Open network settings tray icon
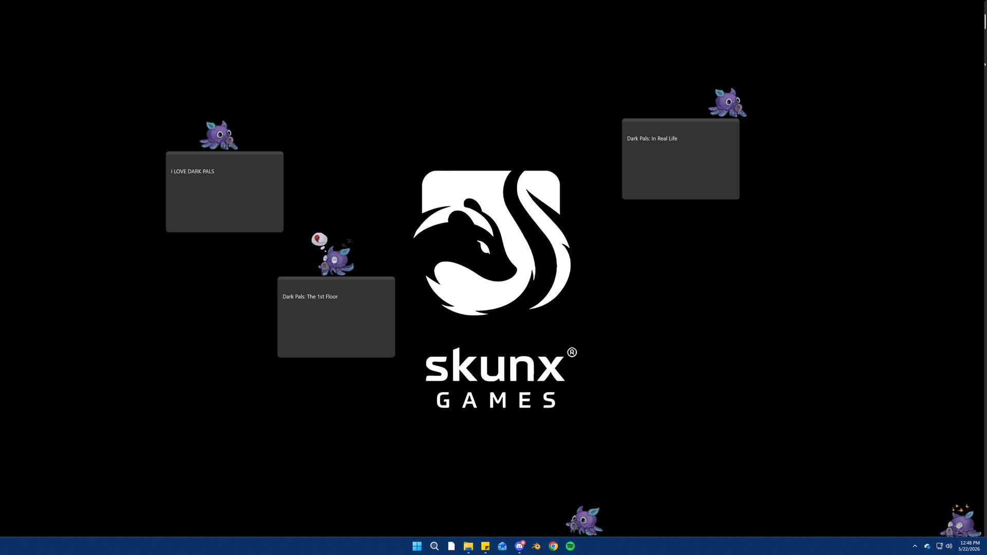This screenshot has width=987, height=555. coord(939,546)
